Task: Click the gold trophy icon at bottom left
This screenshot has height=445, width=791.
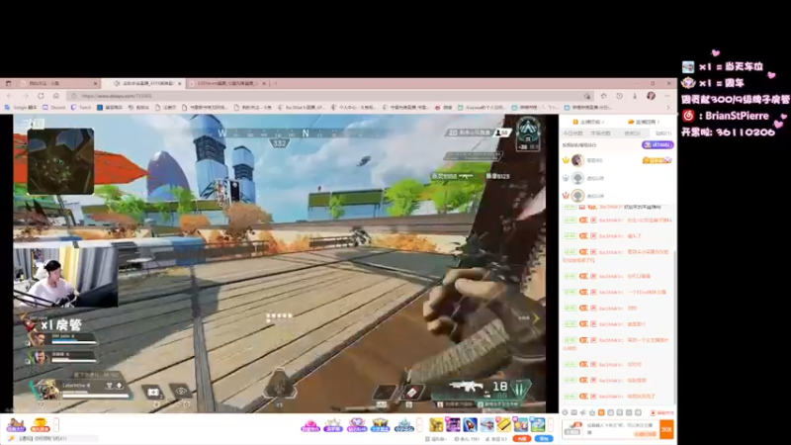Action: (x=40, y=425)
